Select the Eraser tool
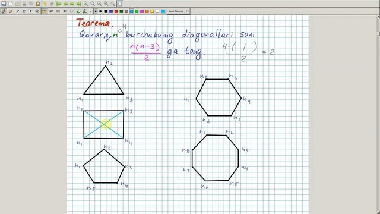 (11, 11)
